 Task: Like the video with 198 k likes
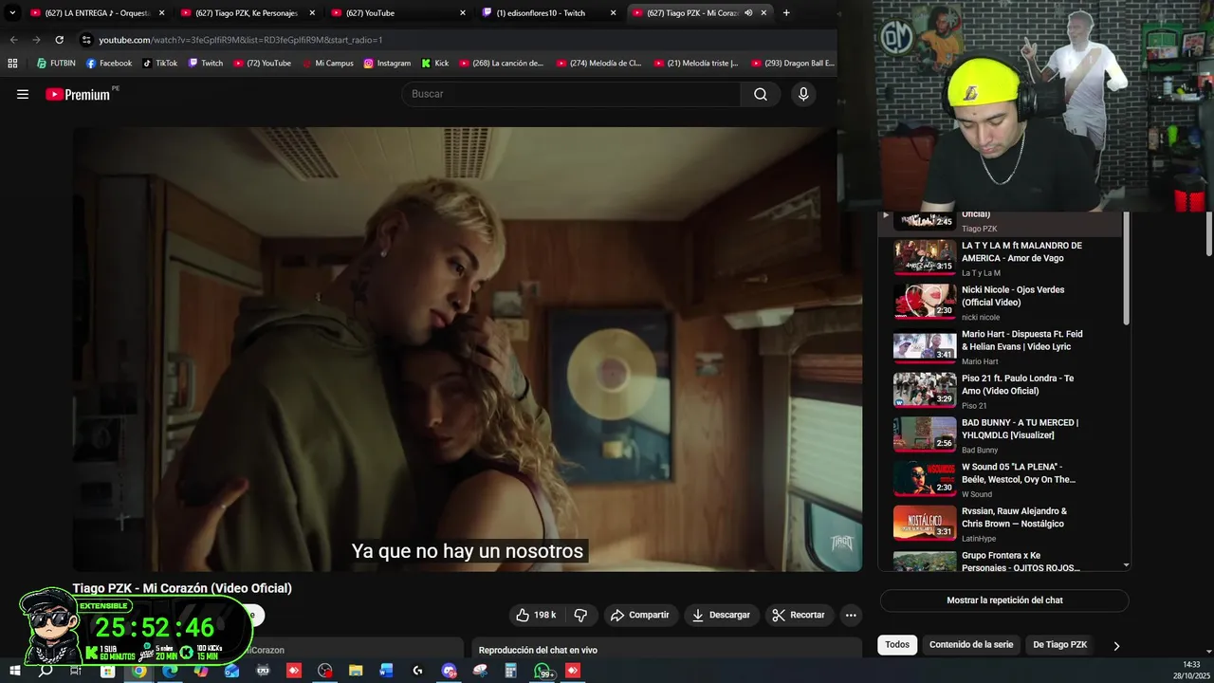click(536, 615)
